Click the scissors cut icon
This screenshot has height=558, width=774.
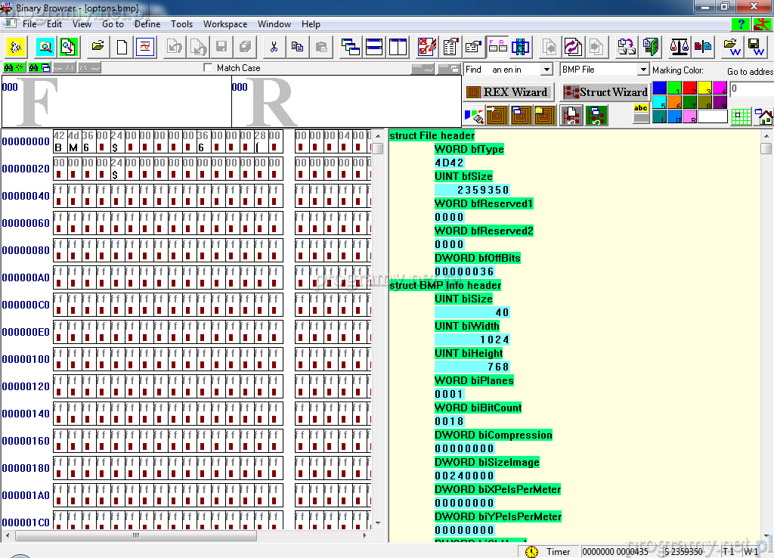tap(274, 47)
